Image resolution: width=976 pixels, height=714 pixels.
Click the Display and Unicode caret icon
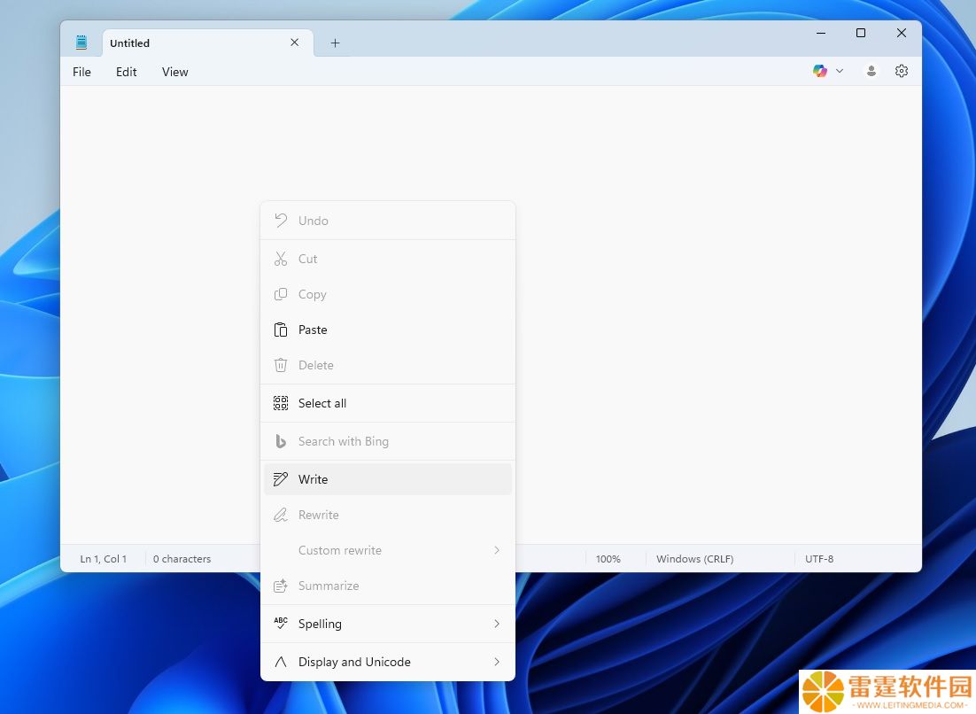coord(281,661)
